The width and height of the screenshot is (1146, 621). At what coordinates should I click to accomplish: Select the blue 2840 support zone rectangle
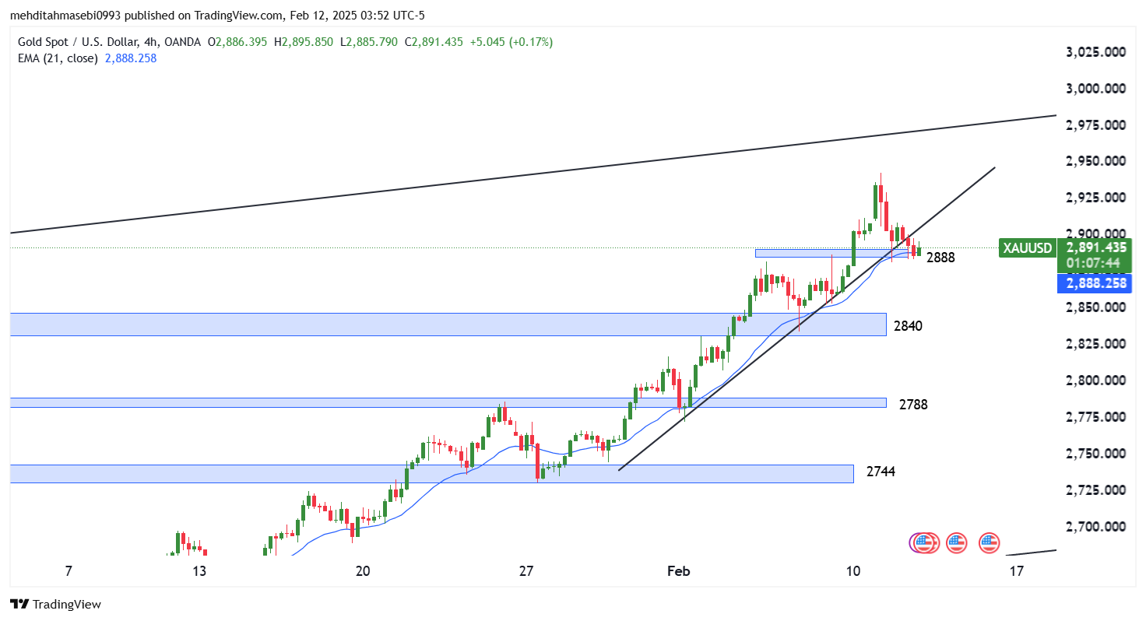point(448,325)
